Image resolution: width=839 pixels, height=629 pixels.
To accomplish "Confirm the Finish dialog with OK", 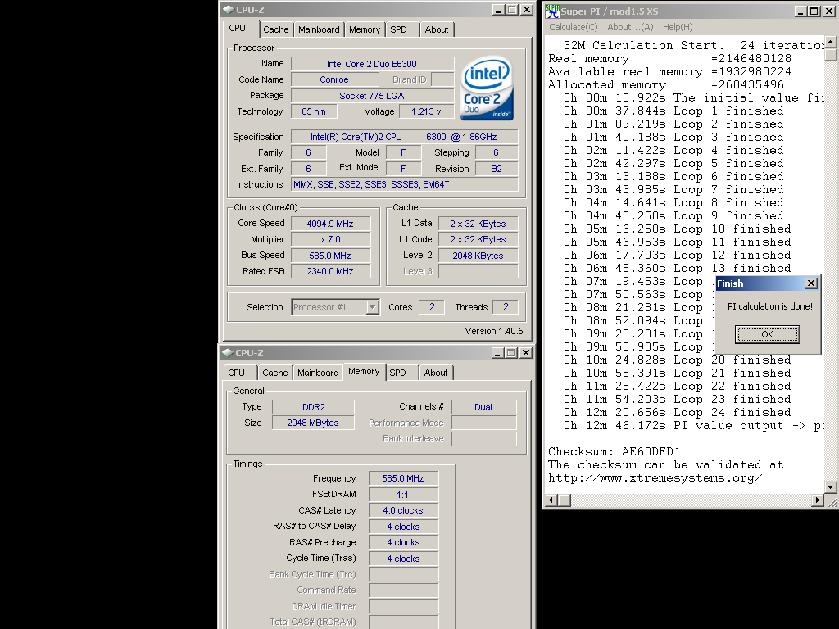I will [x=767, y=334].
